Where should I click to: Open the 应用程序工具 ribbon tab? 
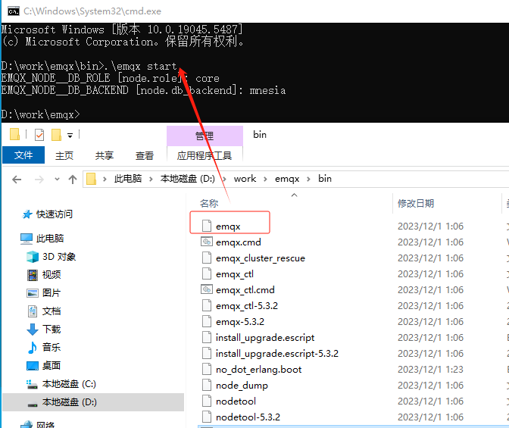click(205, 155)
